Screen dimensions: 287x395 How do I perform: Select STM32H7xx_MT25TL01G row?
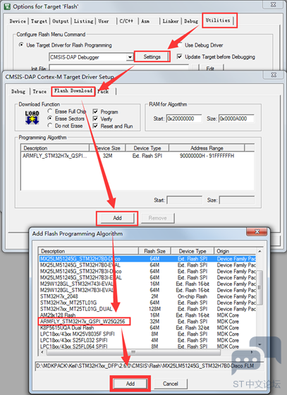point(147,303)
